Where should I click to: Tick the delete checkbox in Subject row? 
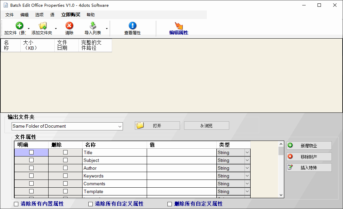tap(66, 160)
